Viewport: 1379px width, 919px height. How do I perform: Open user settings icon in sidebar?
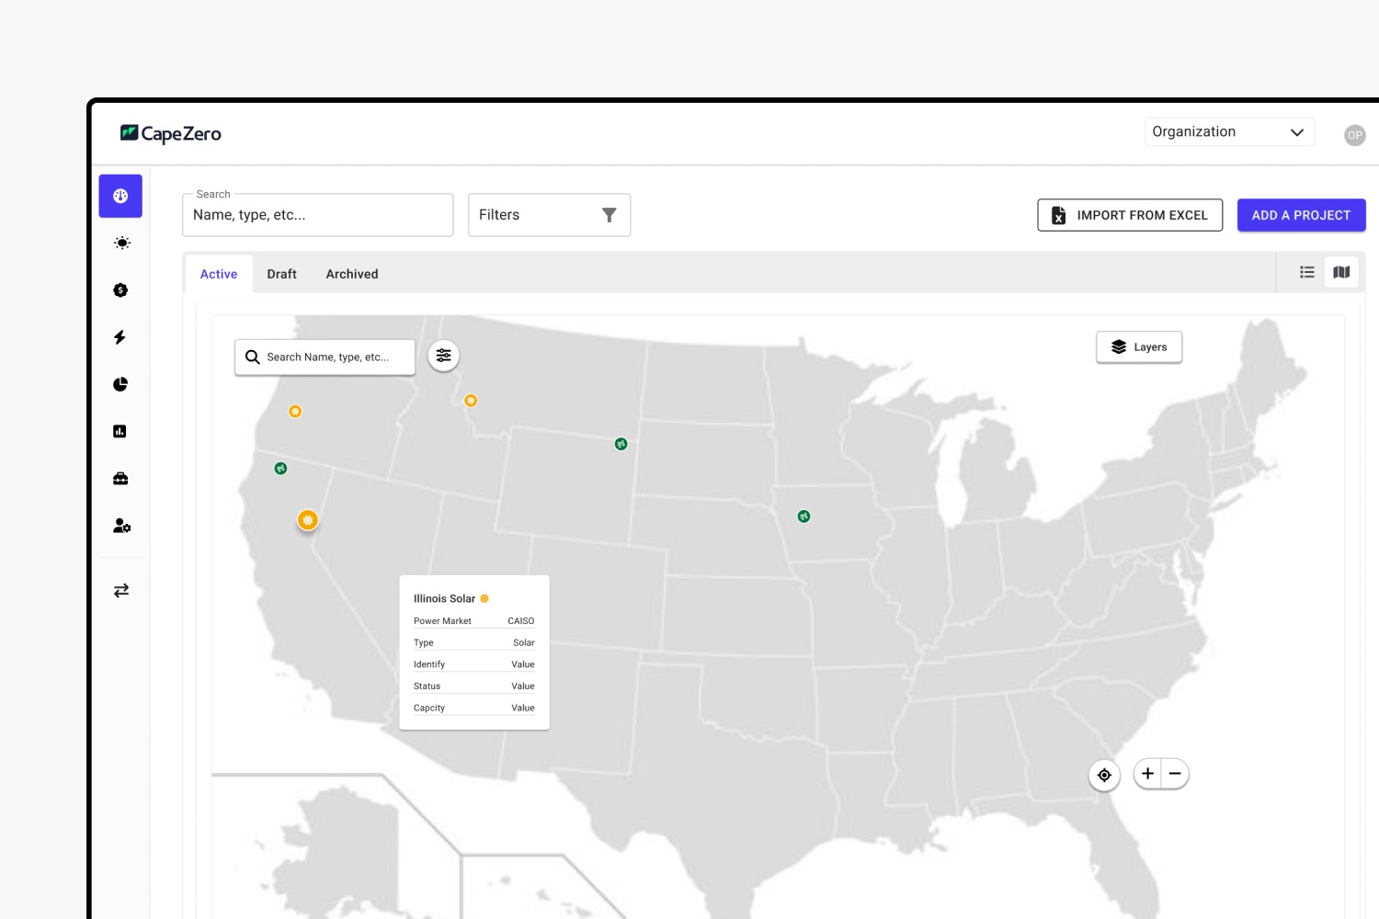coord(121,526)
